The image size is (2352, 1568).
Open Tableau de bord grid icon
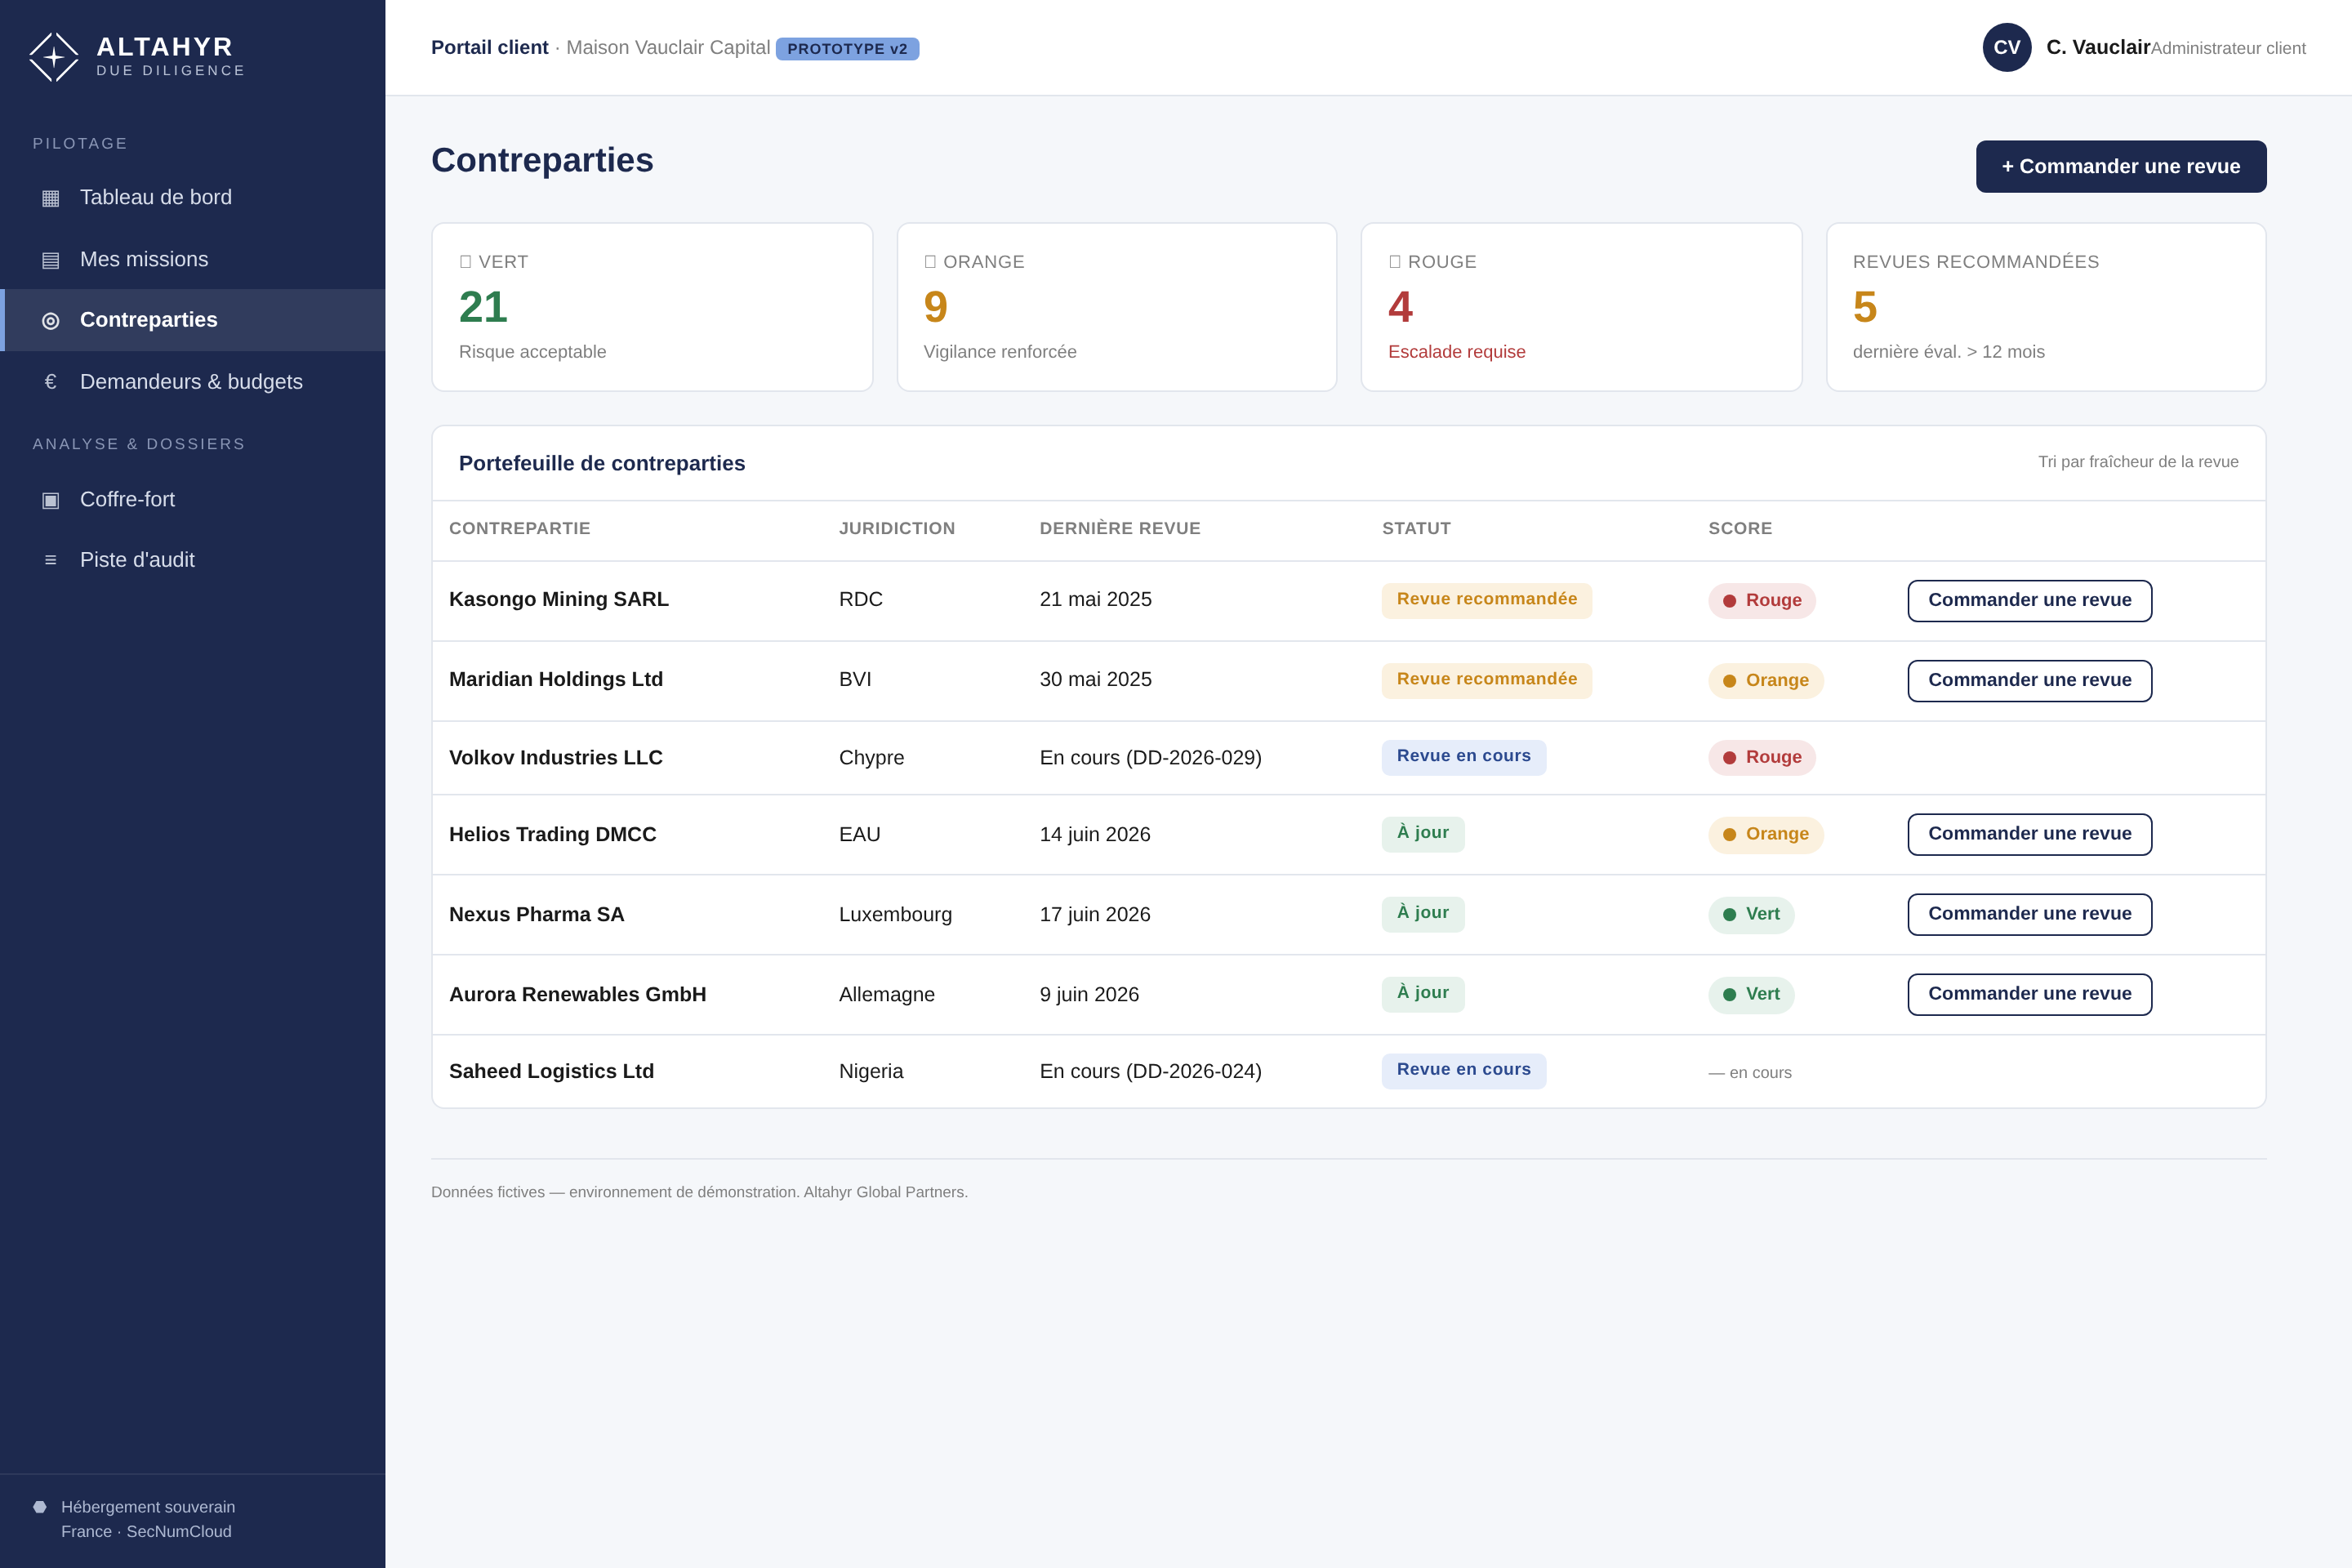(x=50, y=198)
